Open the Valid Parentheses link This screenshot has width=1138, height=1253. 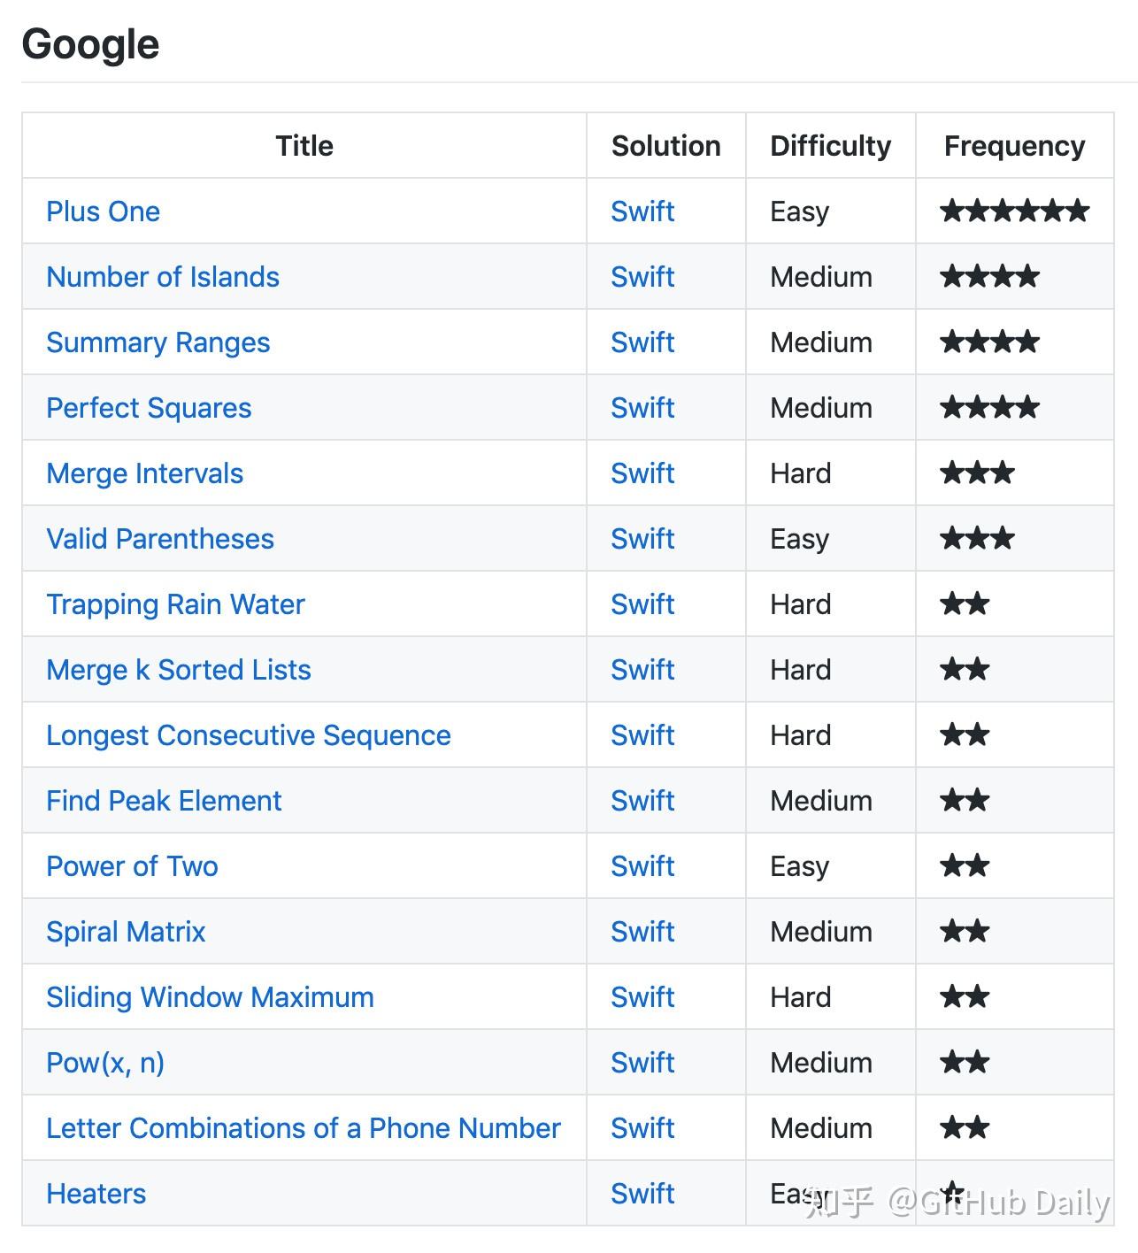point(160,539)
